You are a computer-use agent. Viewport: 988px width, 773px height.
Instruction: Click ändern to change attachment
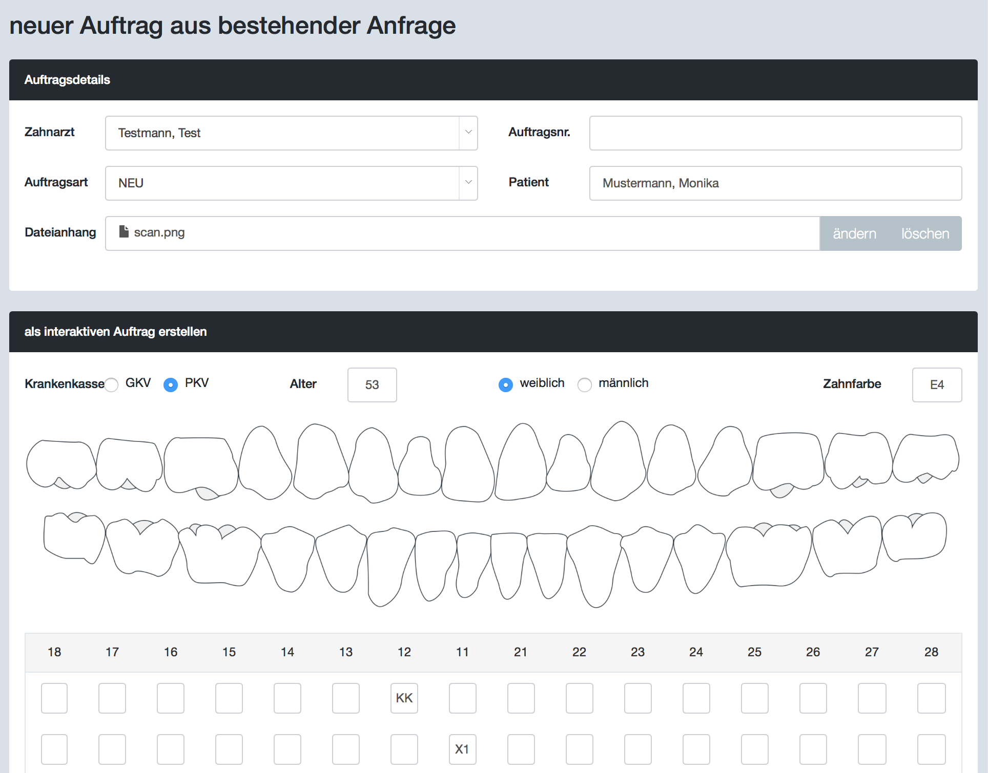point(854,233)
